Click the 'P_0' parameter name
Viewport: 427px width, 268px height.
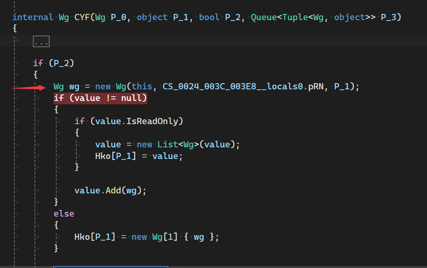click(119, 17)
